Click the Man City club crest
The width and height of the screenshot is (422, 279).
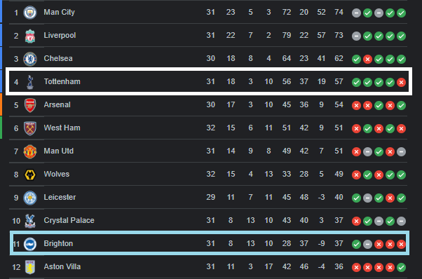click(30, 13)
